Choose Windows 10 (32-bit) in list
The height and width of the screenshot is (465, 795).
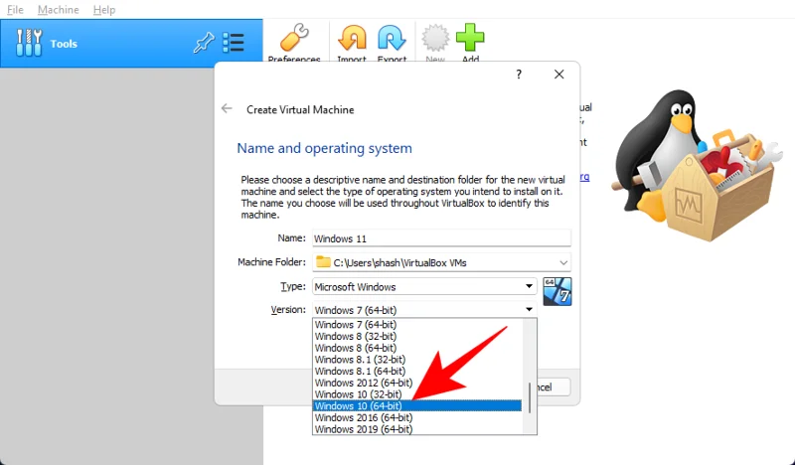click(416, 394)
